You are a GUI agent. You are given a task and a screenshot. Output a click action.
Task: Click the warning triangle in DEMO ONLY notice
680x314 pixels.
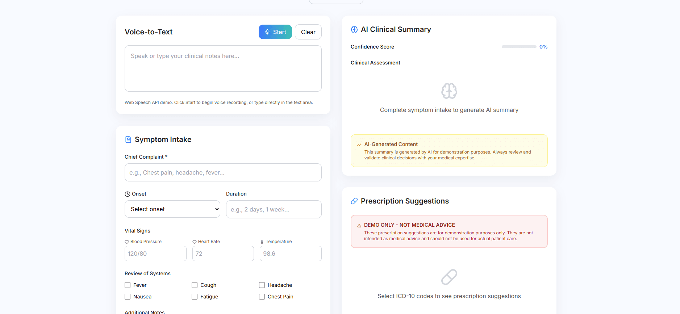[x=358, y=225]
